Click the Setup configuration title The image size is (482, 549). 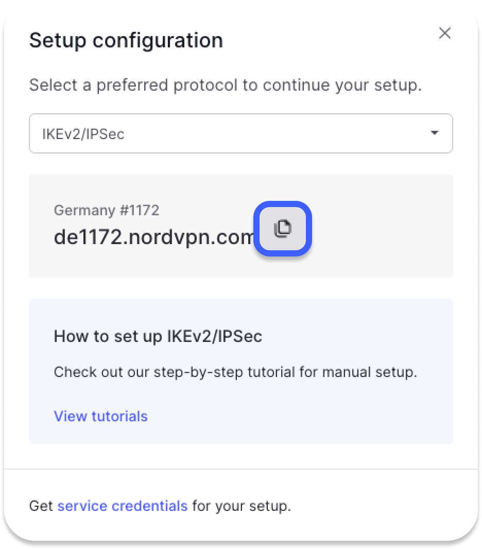click(126, 40)
